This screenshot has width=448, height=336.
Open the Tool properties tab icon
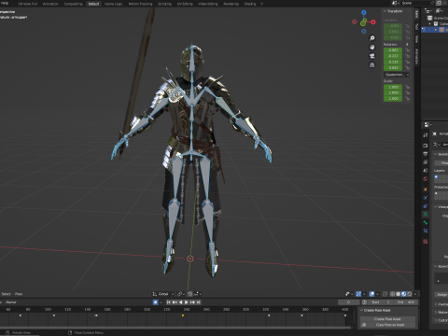click(426, 135)
